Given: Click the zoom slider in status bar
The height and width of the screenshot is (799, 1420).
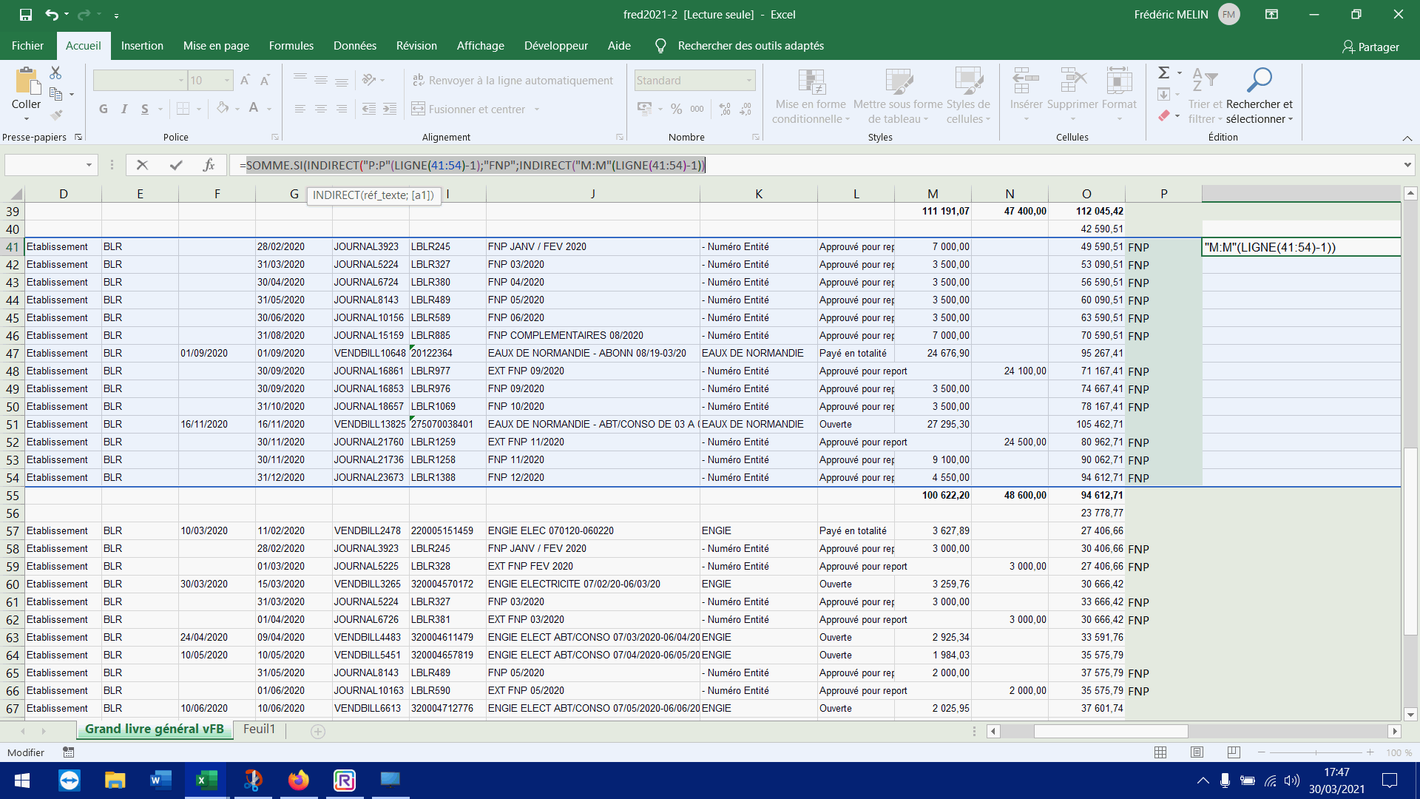Looking at the screenshot, I should point(1316,752).
